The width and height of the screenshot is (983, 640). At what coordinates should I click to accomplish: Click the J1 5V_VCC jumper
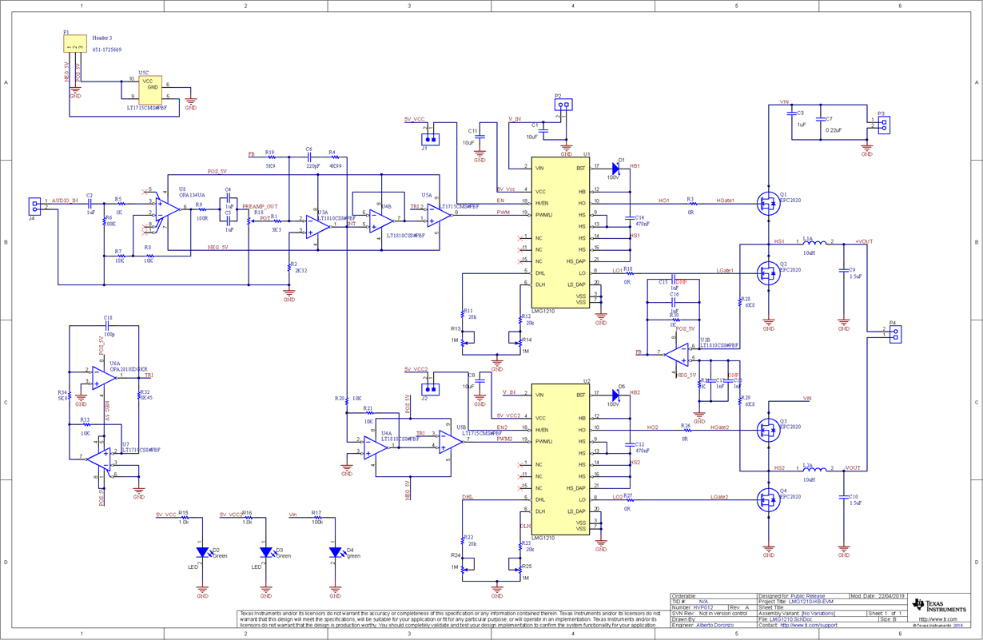tap(431, 139)
